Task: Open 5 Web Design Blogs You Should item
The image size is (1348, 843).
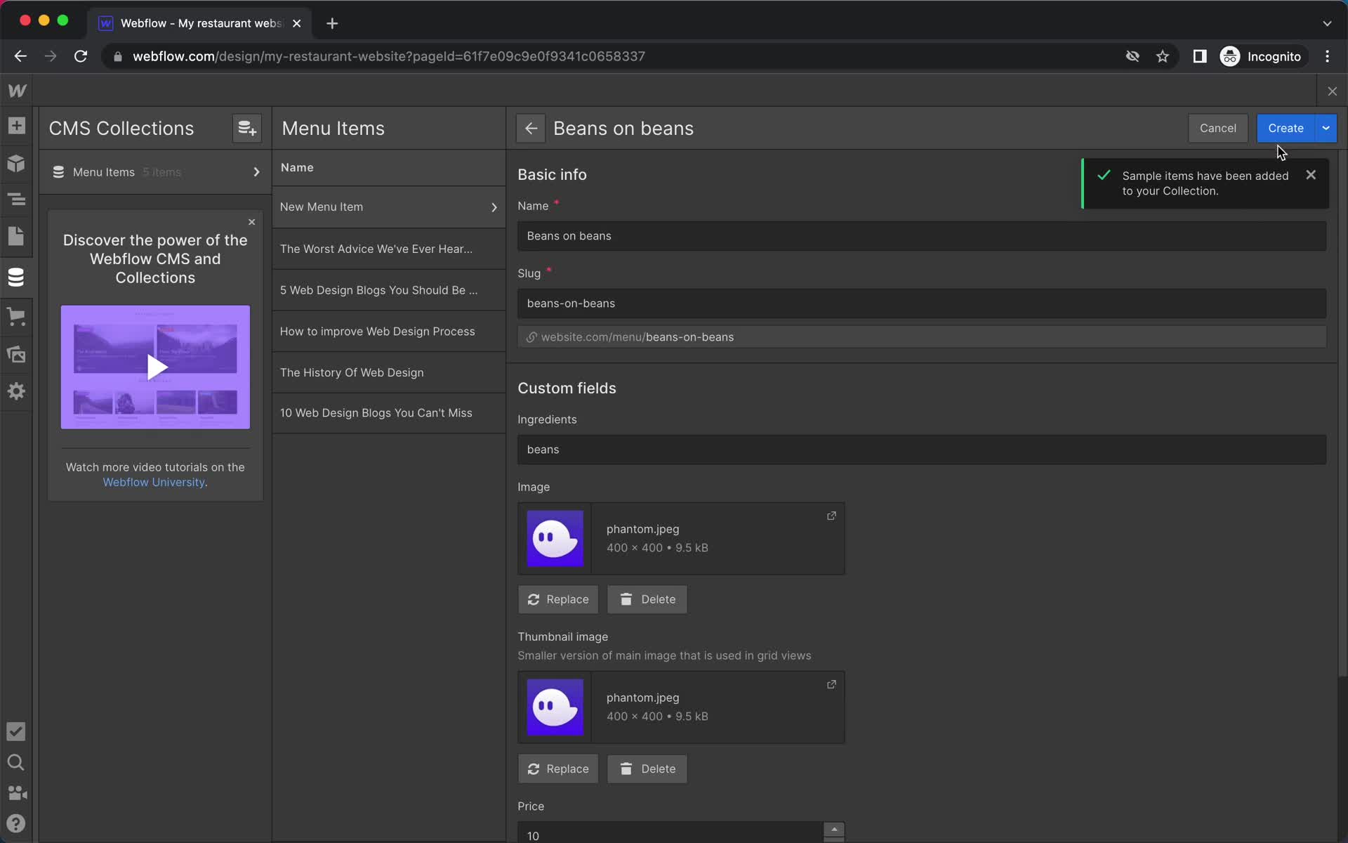Action: pyautogui.click(x=388, y=290)
